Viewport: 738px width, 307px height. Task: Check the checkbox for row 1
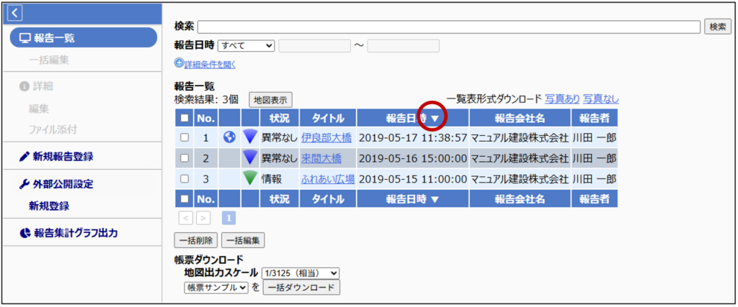click(x=184, y=138)
